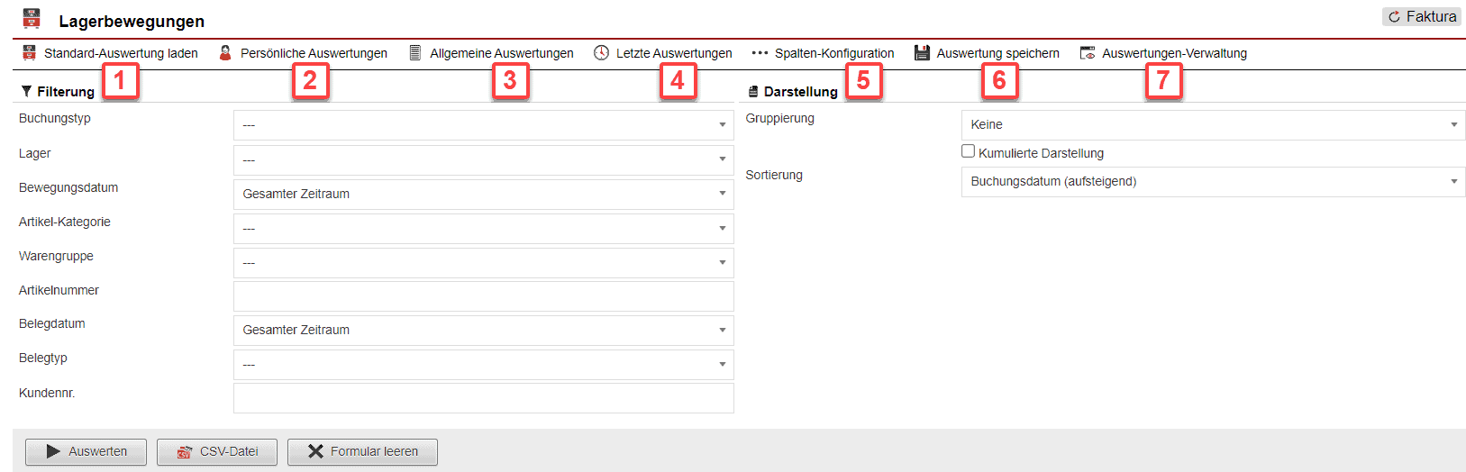Screen dimensions: 1466x472
Task: Click the Auswertung speichern floppy disk icon
Action: pos(922,53)
